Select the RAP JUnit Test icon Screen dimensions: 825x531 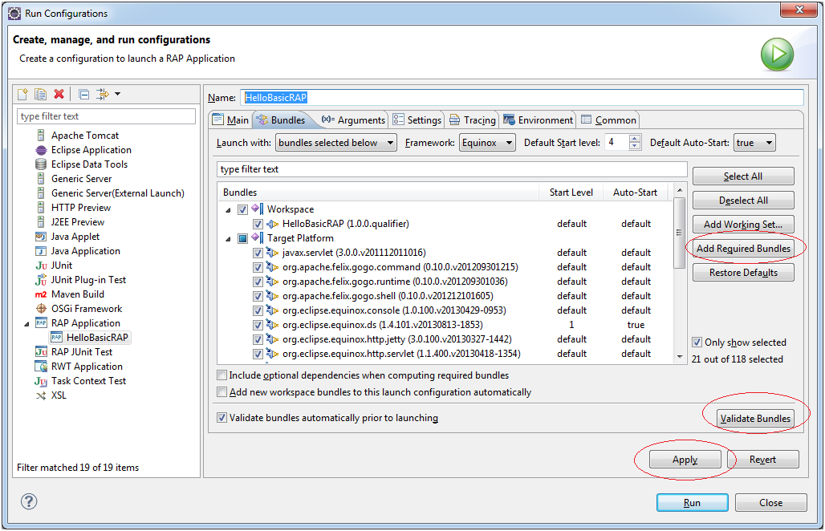[41, 351]
